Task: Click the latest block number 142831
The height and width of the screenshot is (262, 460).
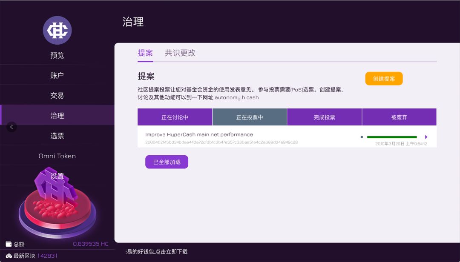Action: 47,256
